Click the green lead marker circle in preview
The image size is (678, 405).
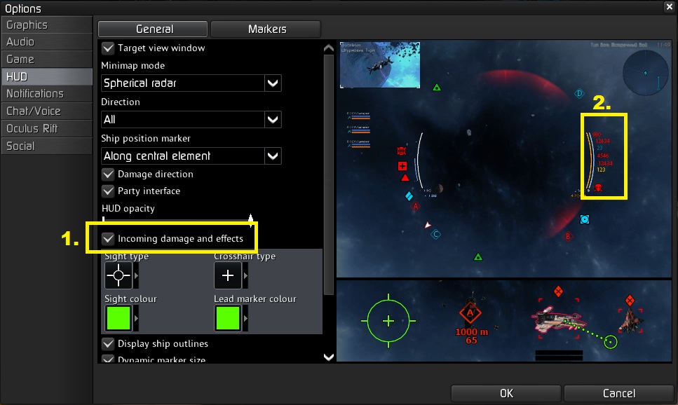pos(611,342)
